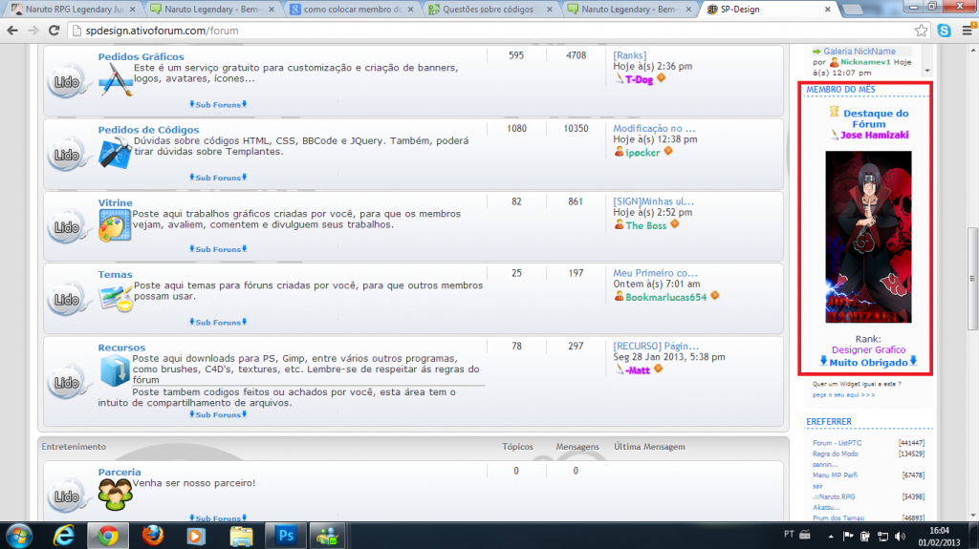Open the Recursos forum link

121,348
